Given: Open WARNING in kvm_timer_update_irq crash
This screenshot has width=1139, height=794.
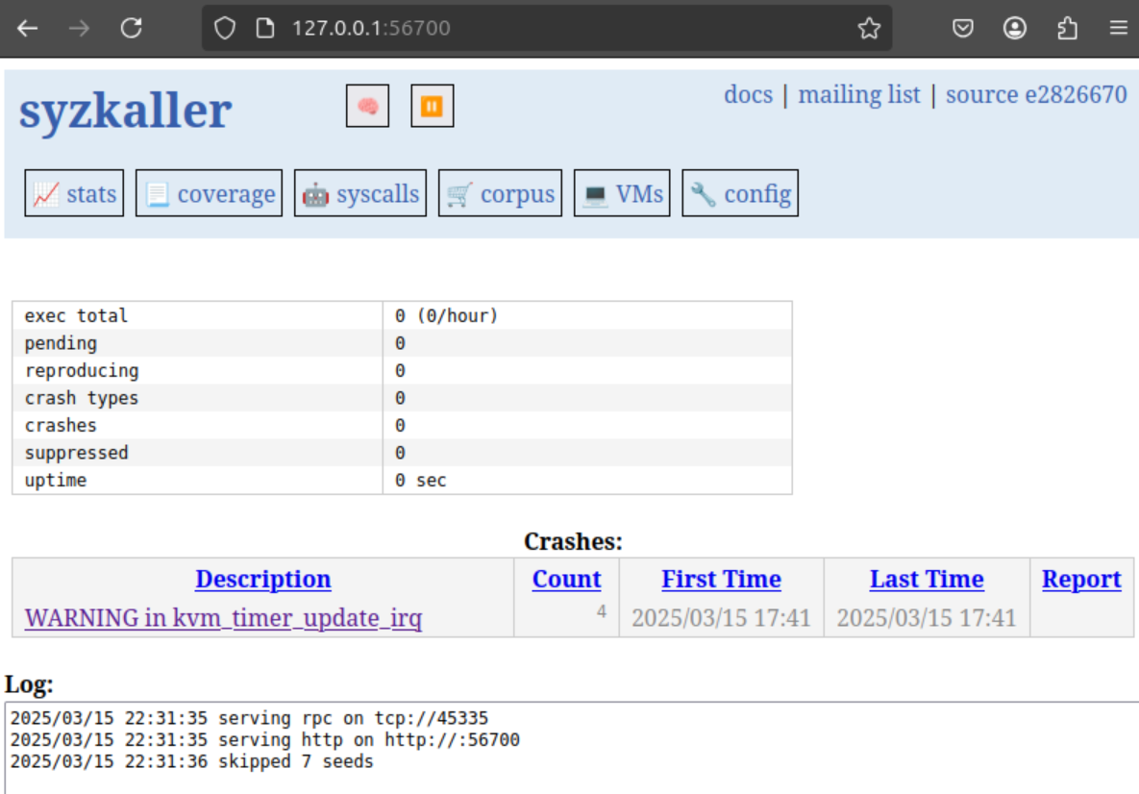Looking at the screenshot, I should 223,618.
